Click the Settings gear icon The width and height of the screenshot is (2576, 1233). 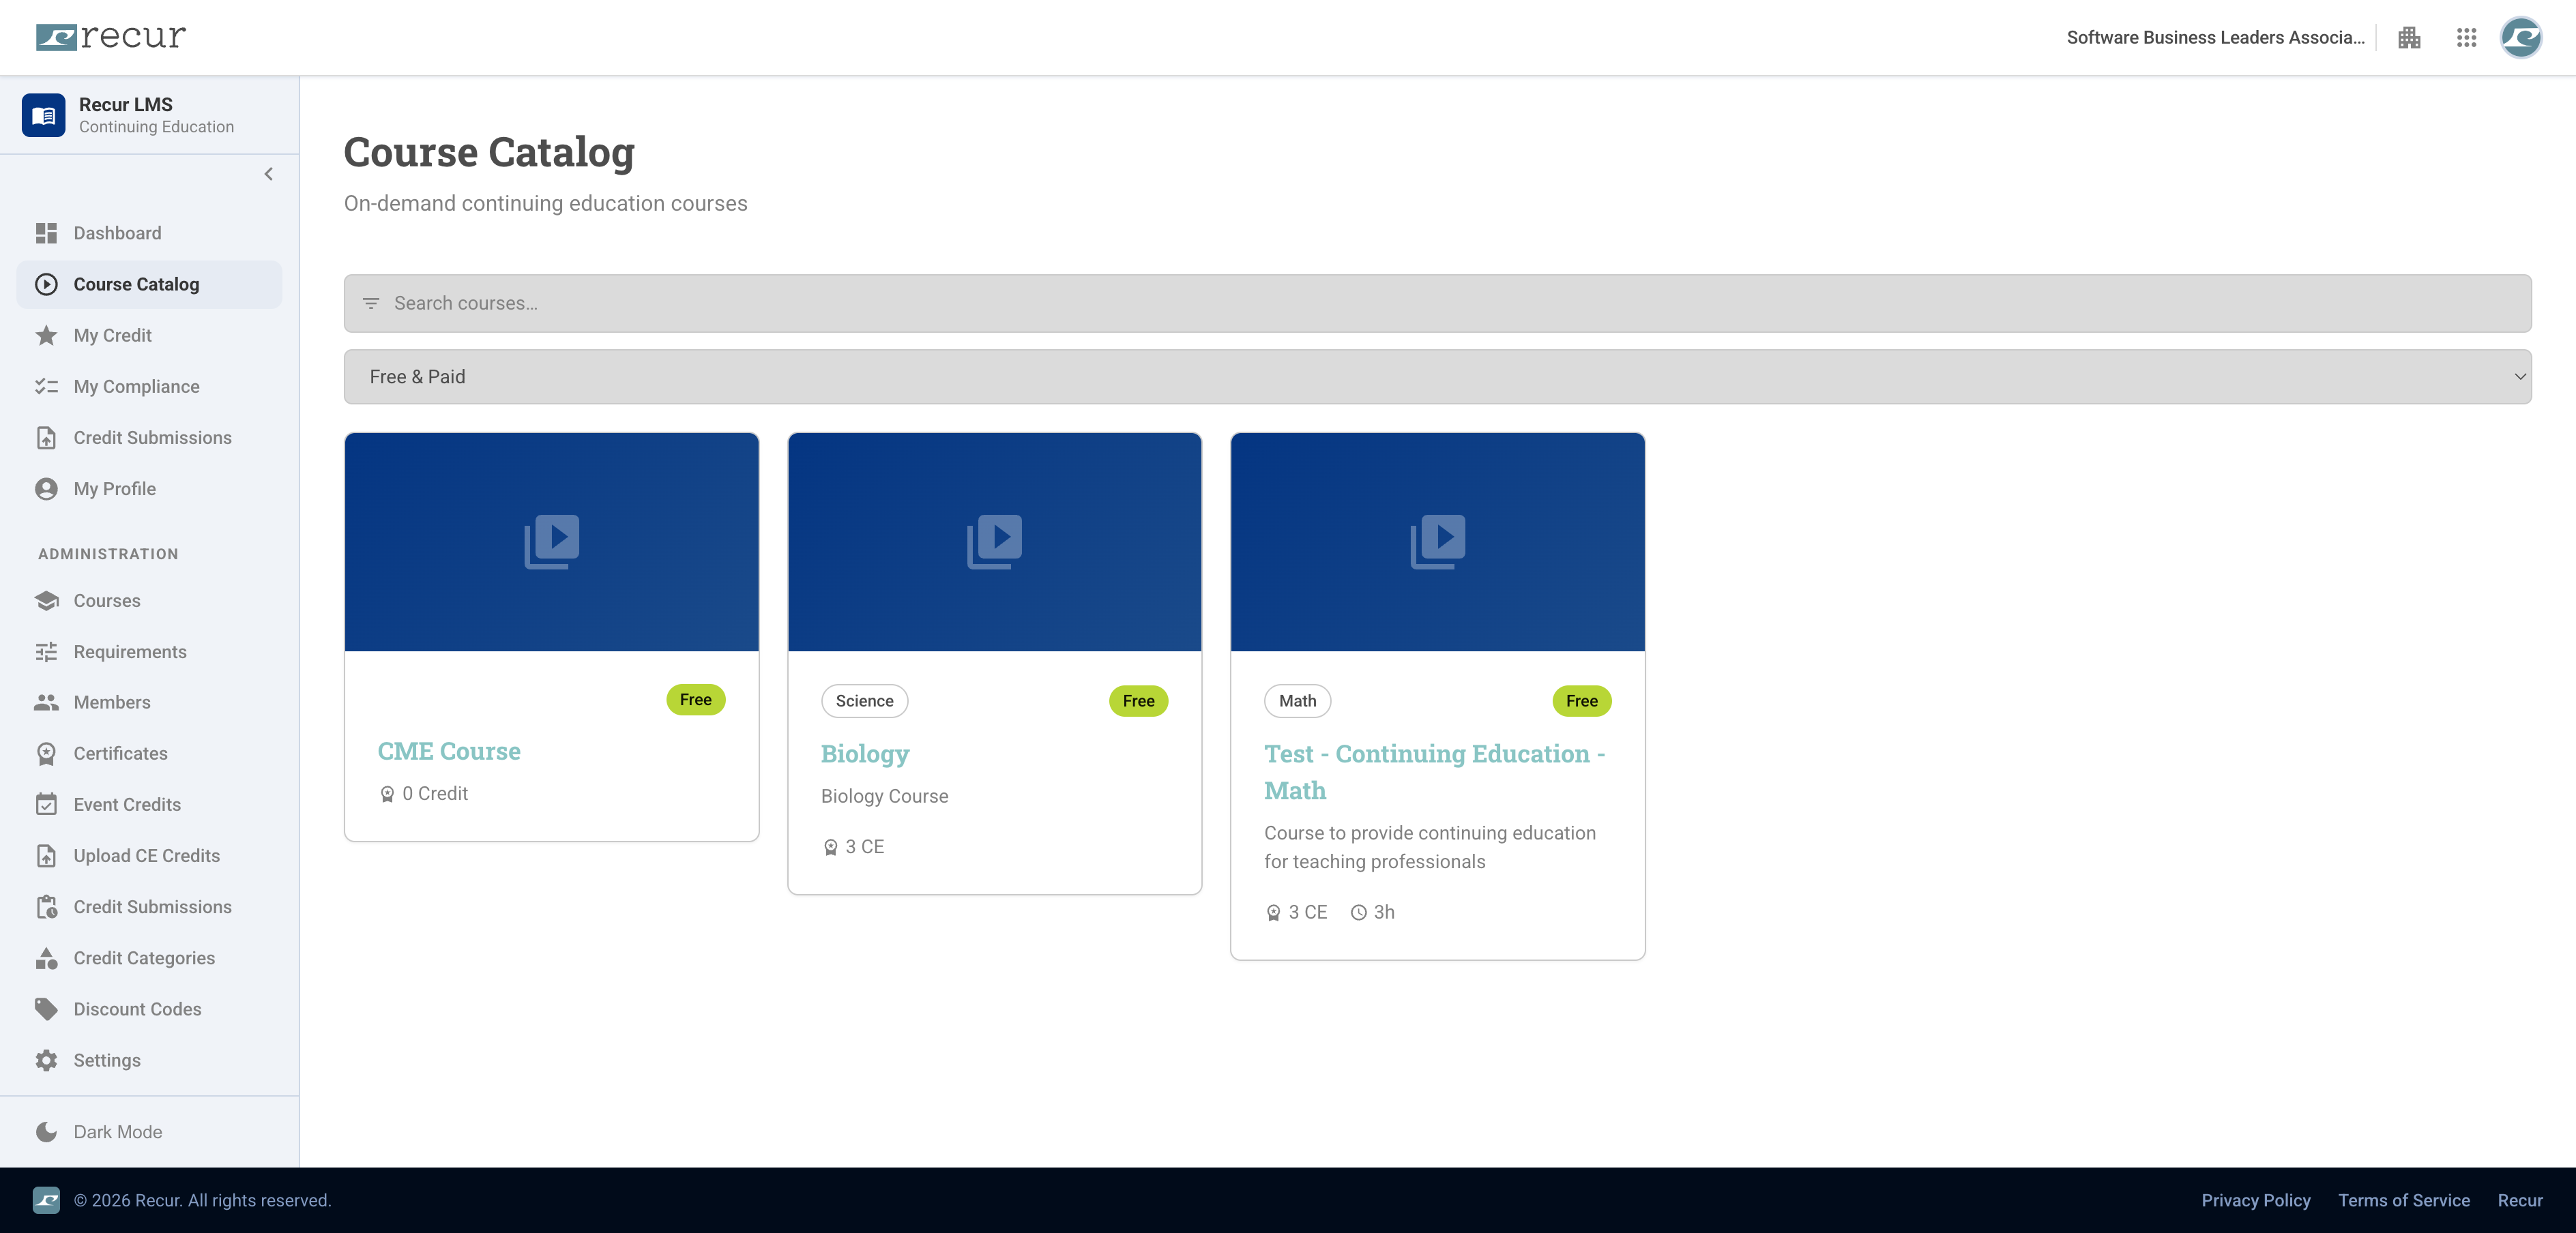pyautogui.click(x=46, y=1060)
